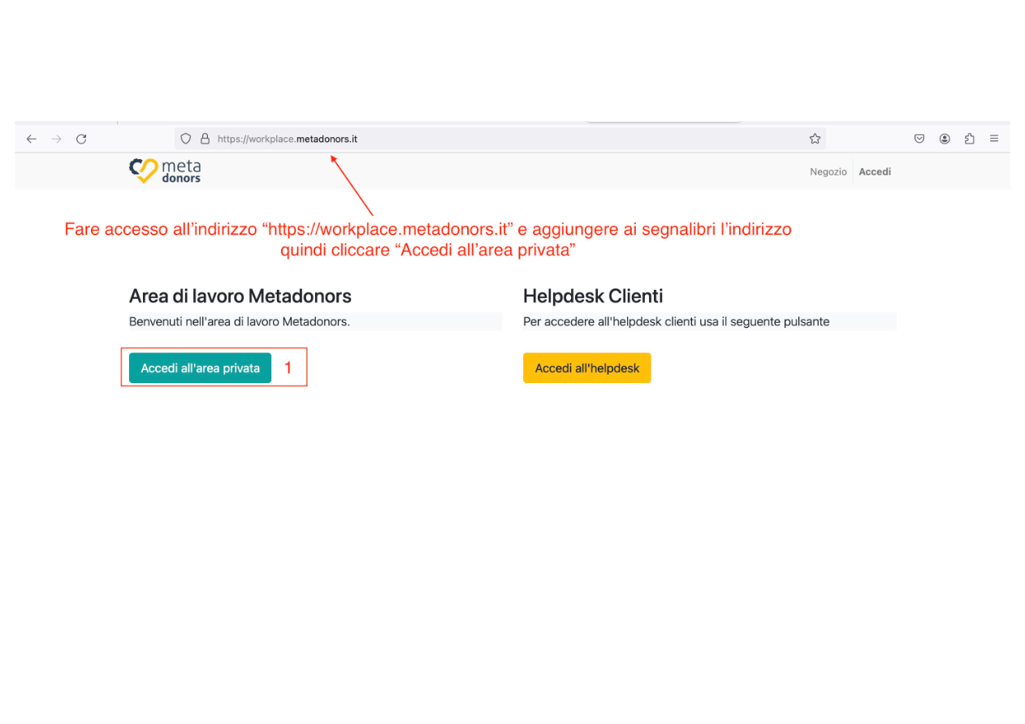This screenshot has height=724, width=1025.
Task: Click the browser forward arrow
Action: coord(56,139)
